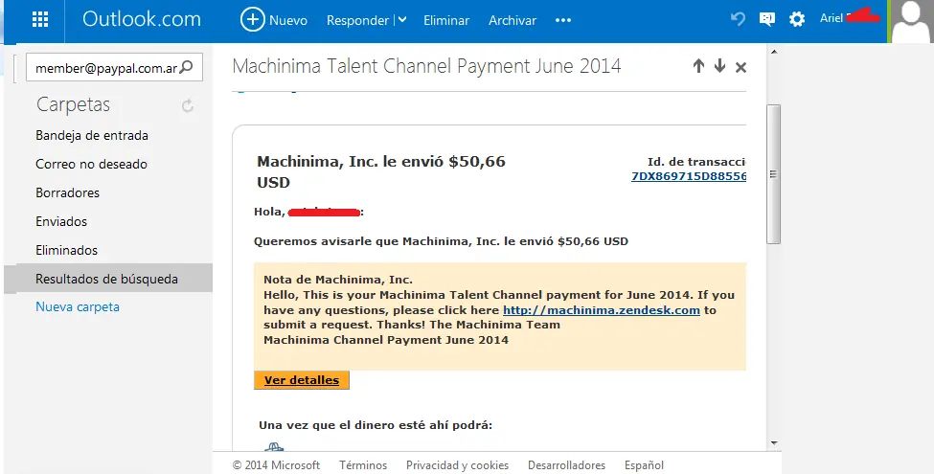This screenshot has width=934, height=474.
Task: Click the Carpetas heading
Action: coord(73,104)
